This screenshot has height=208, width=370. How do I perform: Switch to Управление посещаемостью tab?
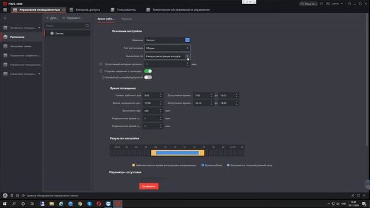click(39, 10)
